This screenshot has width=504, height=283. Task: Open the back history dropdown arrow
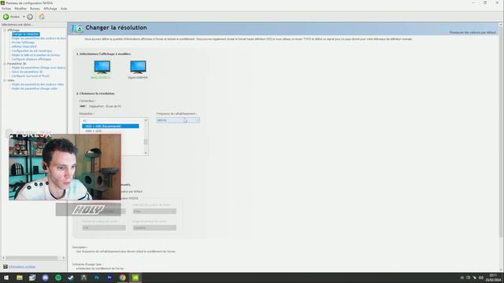[x=24, y=17]
